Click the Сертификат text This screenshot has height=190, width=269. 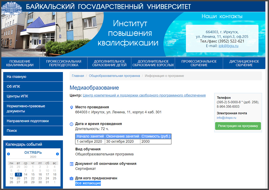tap(86, 169)
